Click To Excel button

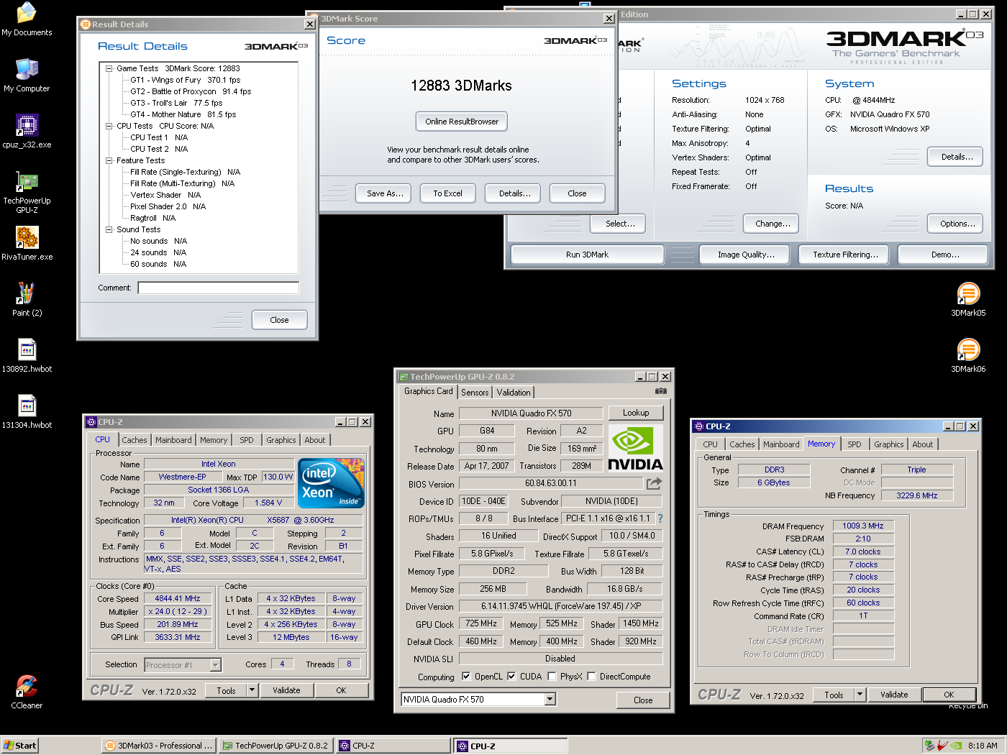[x=447, y=193]
